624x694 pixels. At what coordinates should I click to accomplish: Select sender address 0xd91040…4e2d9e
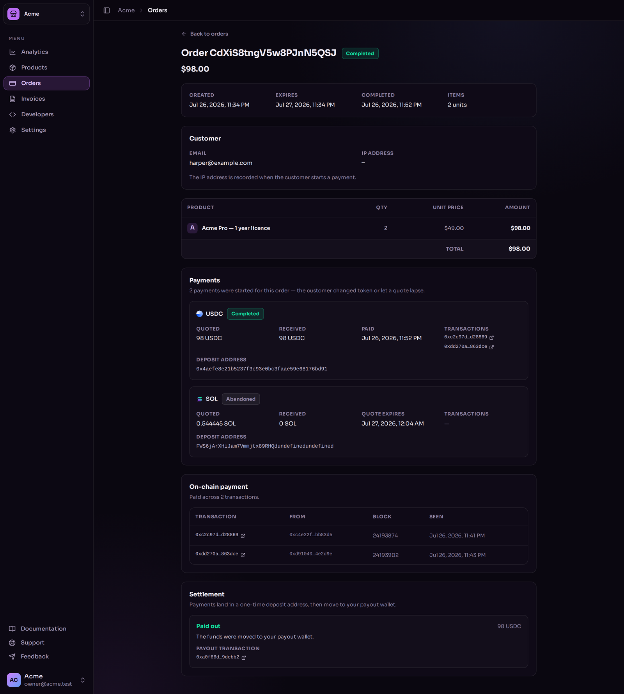pos(311,554)
